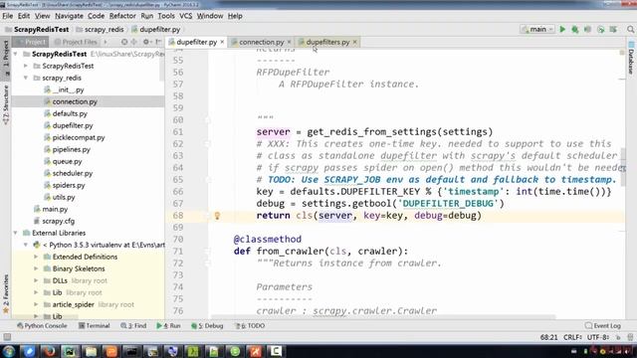Open PyCharm icon in the taskbar
The width and height of the screenshot is (637, 358).
pyautogui.click(x=70, y=351)
